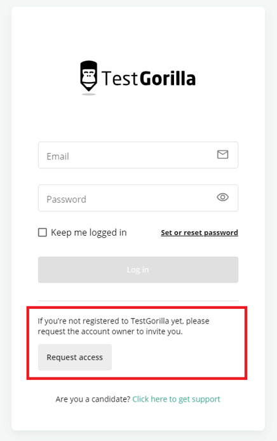Click the 'If you're not registered' paragraph

(123, 326)
